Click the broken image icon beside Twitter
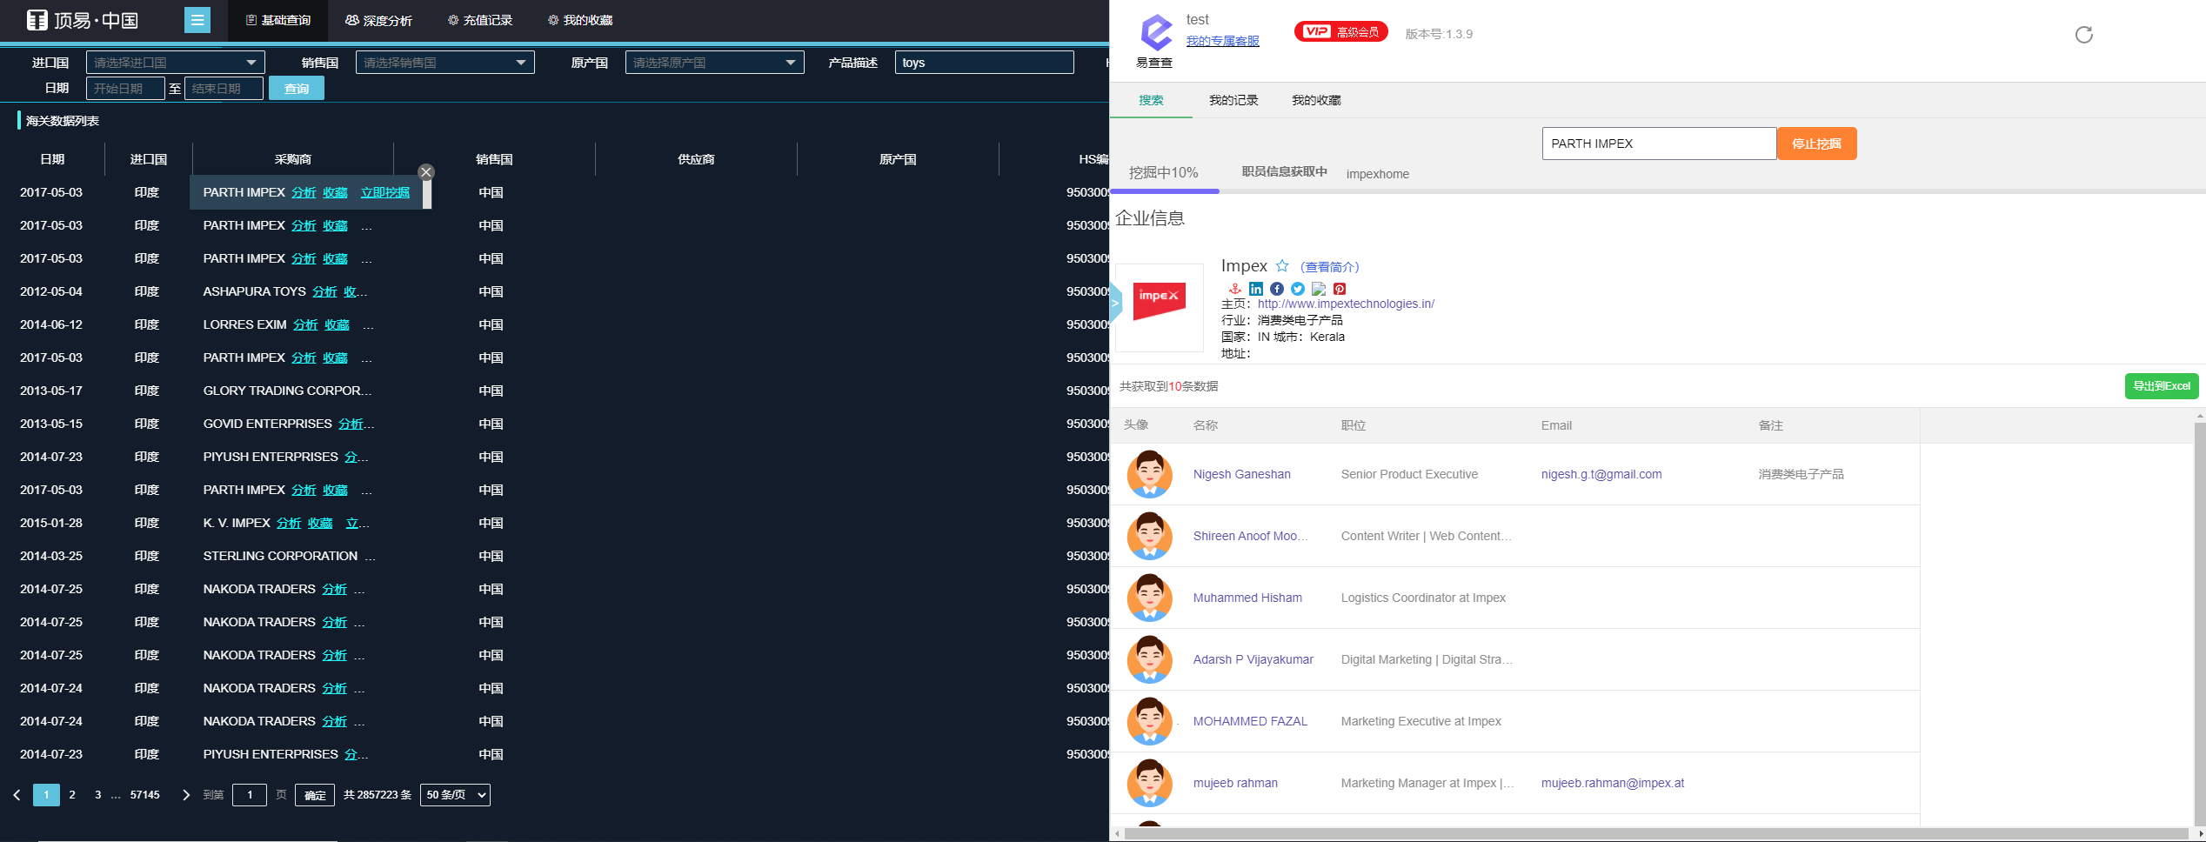The width and height of the screenshot is (2206, 842). (x=1319, y=289)
